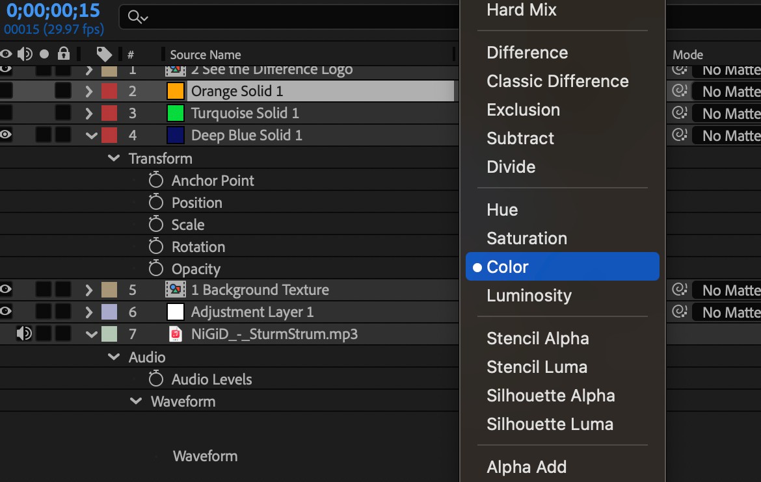Enable the Opacity keyframe stopwatch
761x482 pixels.
point(155,269)
